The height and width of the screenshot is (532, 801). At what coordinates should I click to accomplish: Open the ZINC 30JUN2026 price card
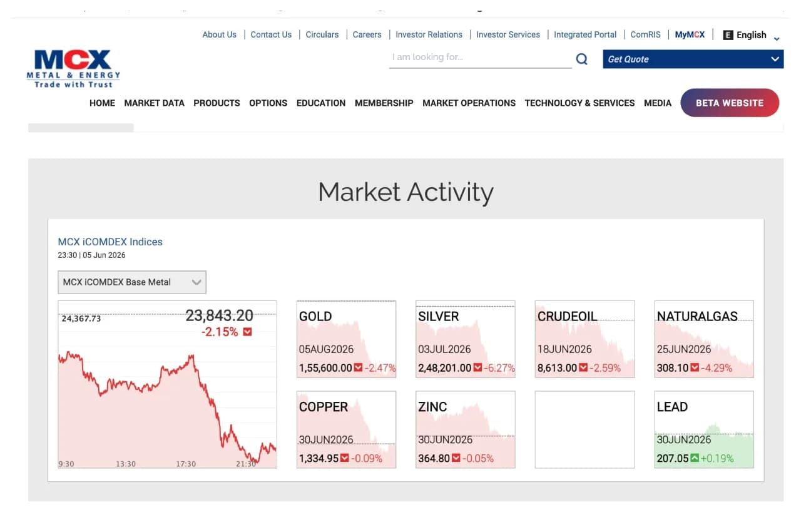click(x=466, y=430)
